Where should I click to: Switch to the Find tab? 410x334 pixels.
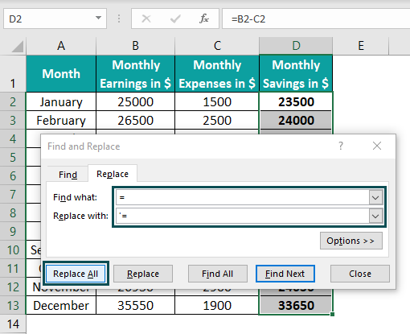pyautogui.click(x=68, y=175)
